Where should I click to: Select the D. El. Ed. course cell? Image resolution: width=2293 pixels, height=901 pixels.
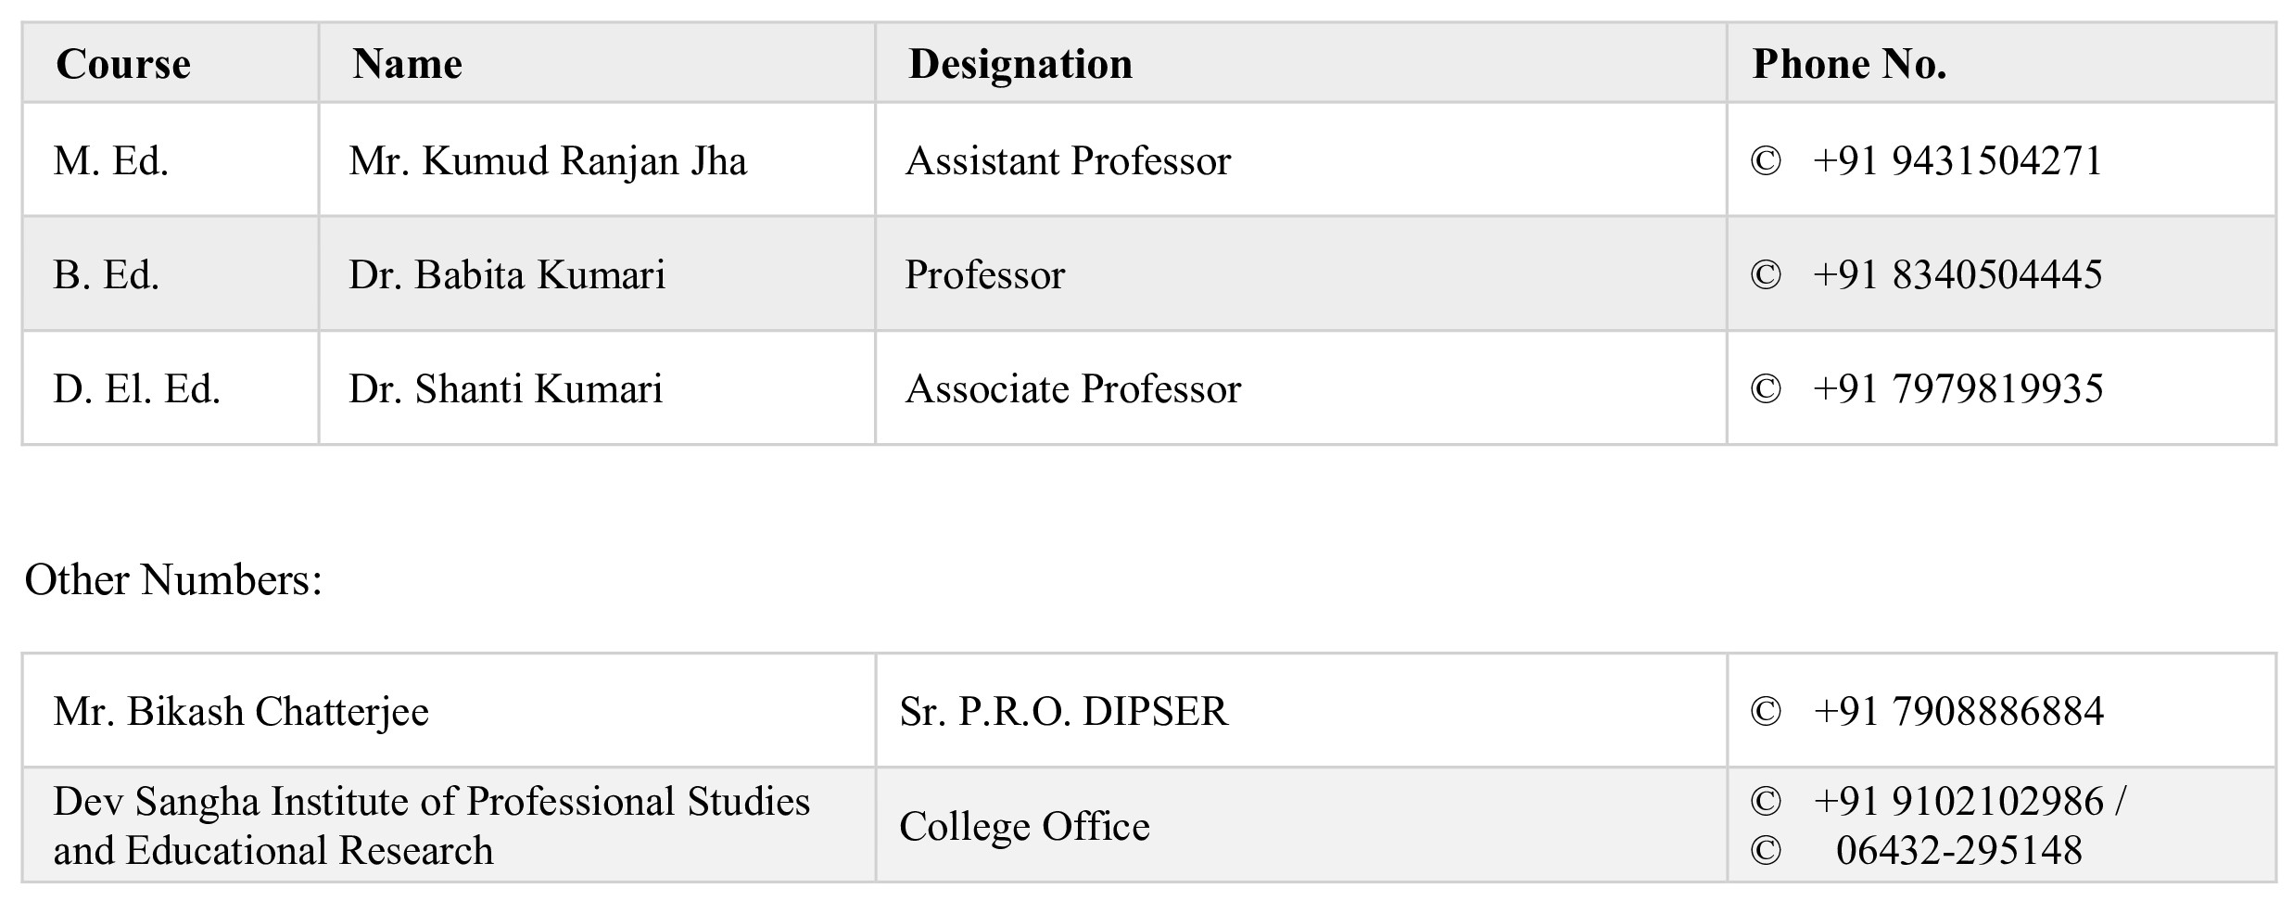(137, 389)
